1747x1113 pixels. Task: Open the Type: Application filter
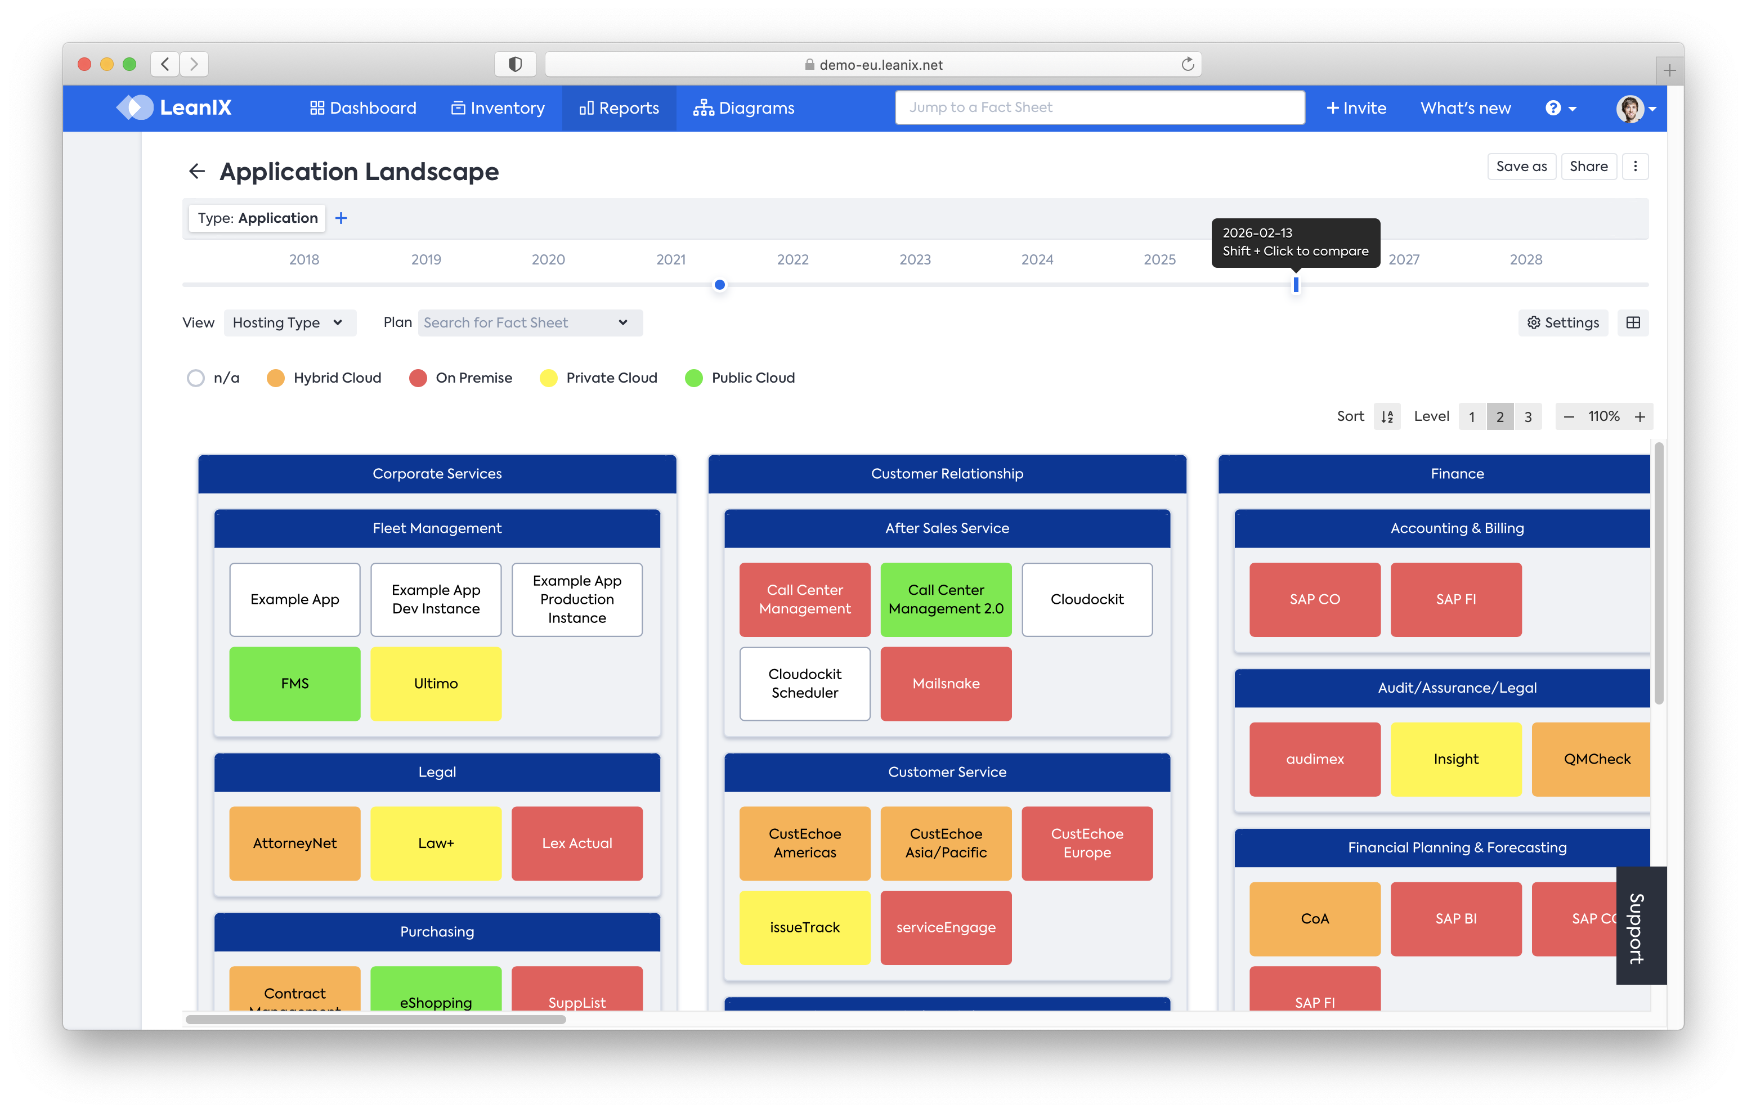(258, 218)
